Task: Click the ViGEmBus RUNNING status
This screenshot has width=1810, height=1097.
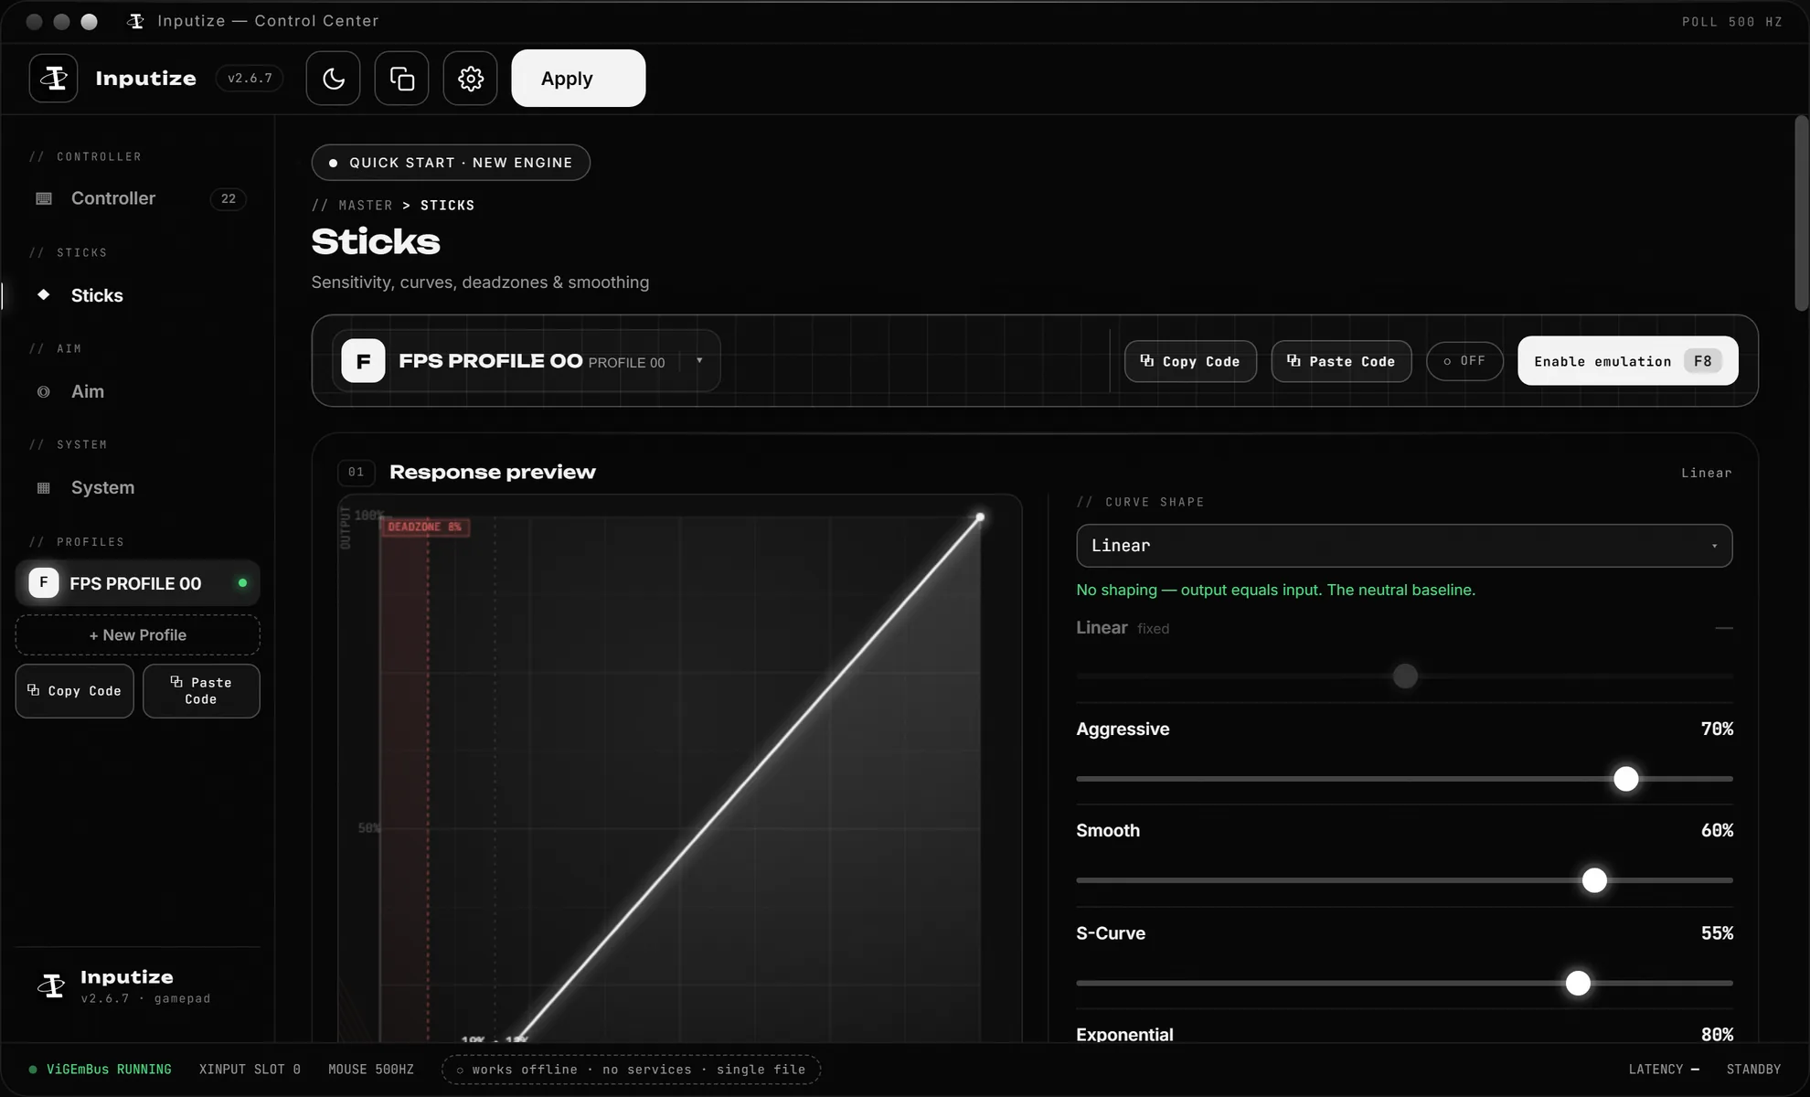Action: pos(101,1070)
